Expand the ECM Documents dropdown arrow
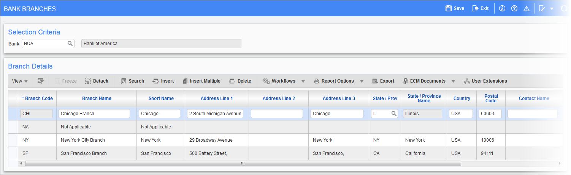This screenshot has width=571, height=175. 453,81
